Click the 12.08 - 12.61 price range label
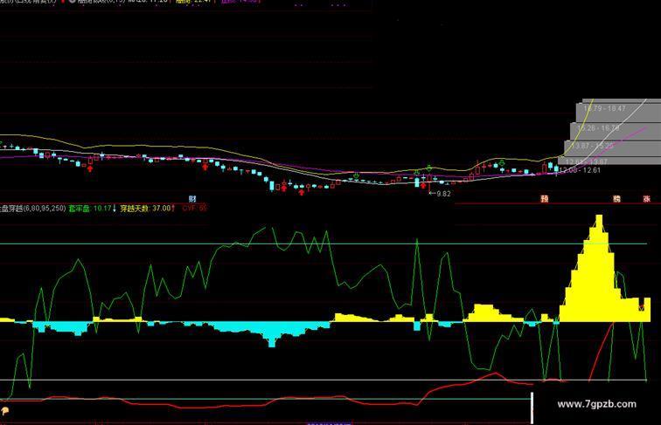This screenshot has width=661, height=425. [580, 170]
